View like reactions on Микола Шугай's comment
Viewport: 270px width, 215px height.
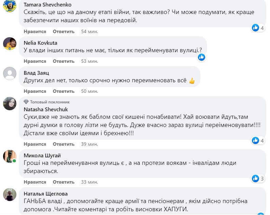258,178
